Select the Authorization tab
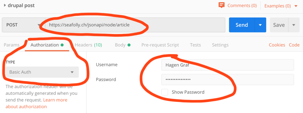Screen dimensions: 303x113 click(x=45, y=45)
